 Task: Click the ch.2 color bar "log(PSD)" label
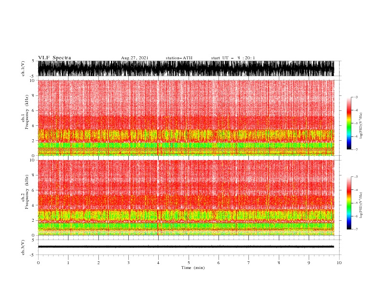(x=361, y=205)
